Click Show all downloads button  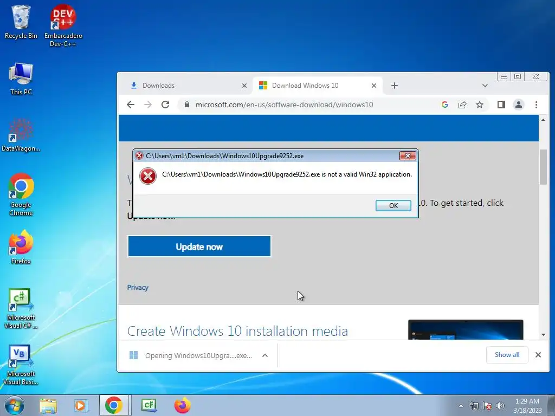(x=507, y=354)
